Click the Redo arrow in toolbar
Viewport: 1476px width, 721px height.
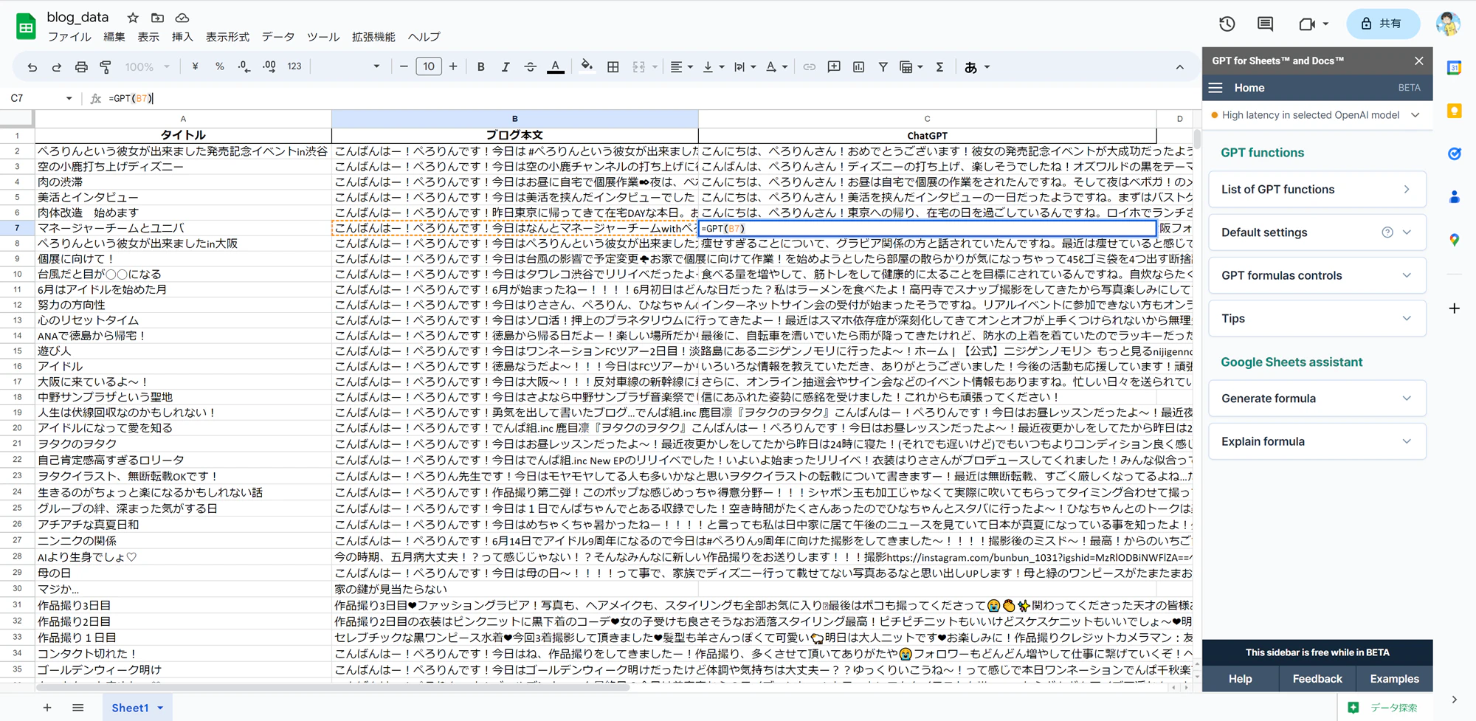56,67
